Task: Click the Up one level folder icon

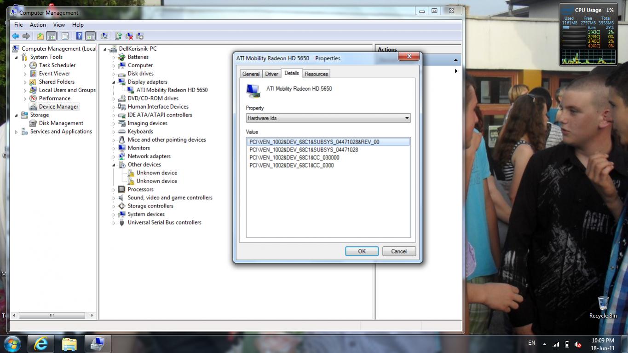Action: coord(40,36)
